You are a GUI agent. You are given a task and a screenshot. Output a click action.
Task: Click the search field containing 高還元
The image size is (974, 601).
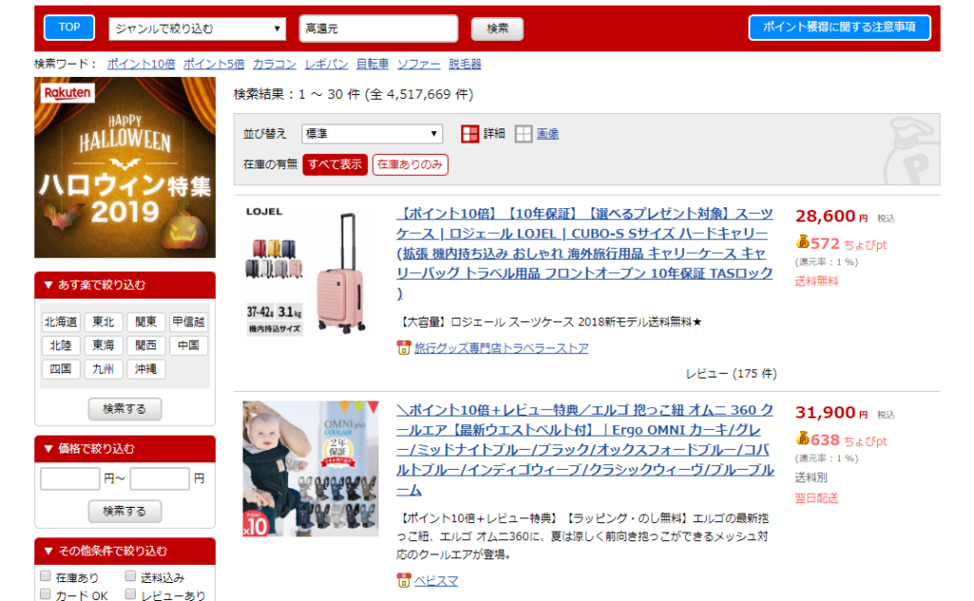379,29
